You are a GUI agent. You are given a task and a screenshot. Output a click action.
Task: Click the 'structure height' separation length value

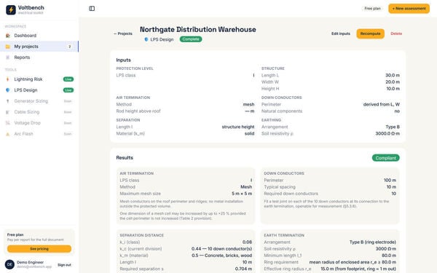pyautogui.click(x=238, y=127)
